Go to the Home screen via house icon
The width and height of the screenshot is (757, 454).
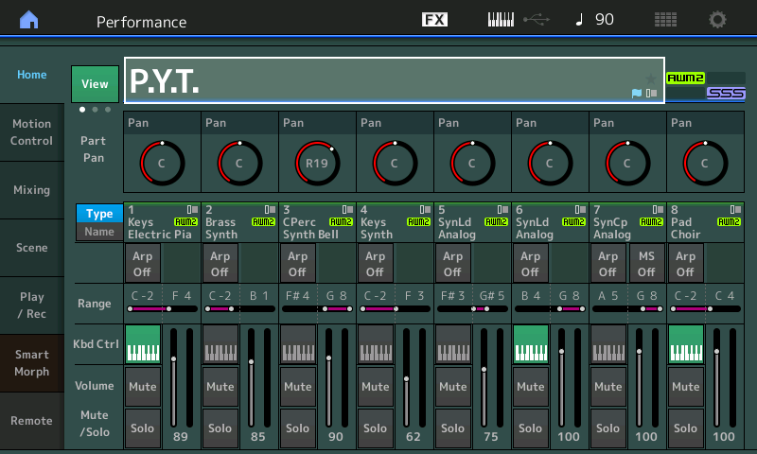pyautogui.click(x=30, y=20)
